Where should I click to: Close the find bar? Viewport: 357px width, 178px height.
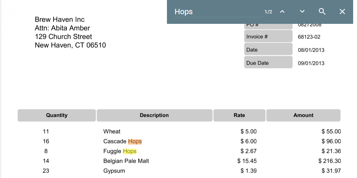[342, 12]
